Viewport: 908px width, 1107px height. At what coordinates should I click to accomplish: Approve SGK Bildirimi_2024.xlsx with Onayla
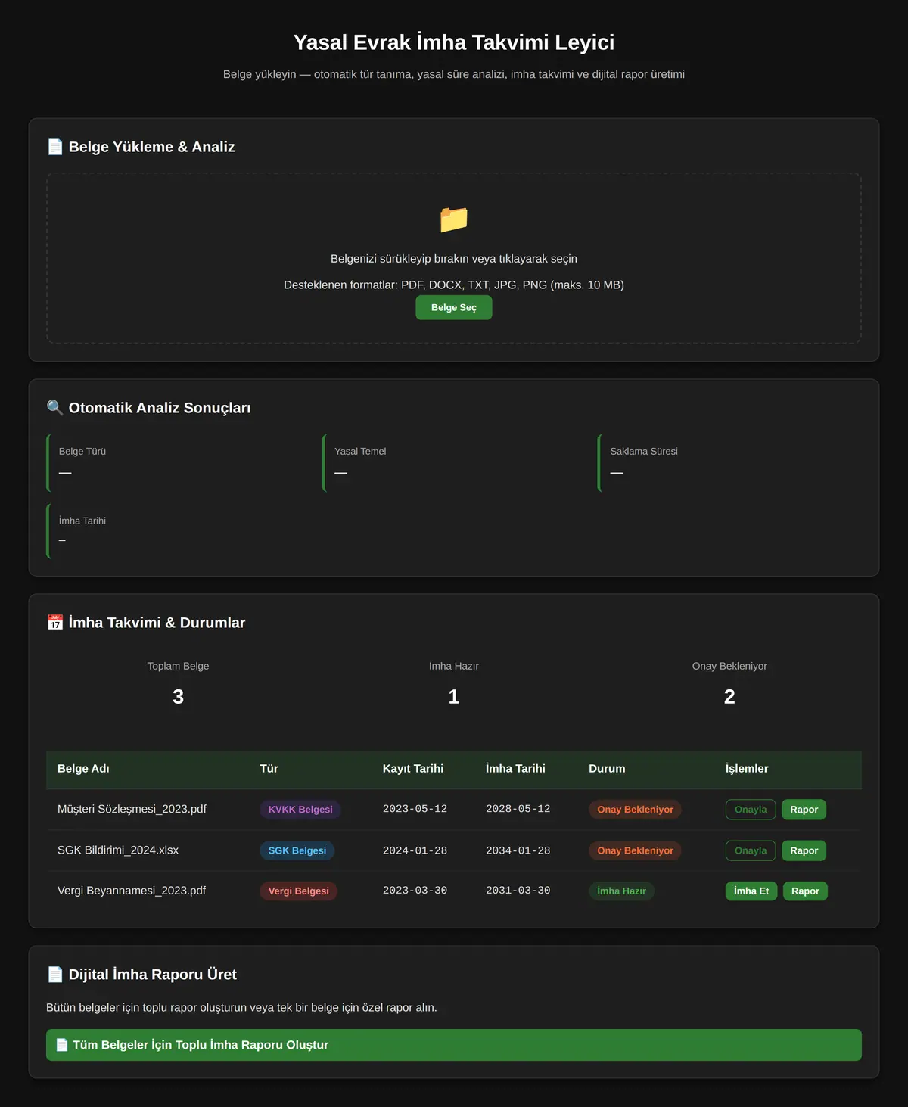pyautogui.click(x=751, y=850)
